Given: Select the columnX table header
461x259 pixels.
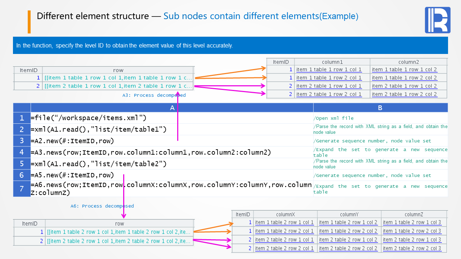Looking at the screenshot, I should [x=285, y=214].
